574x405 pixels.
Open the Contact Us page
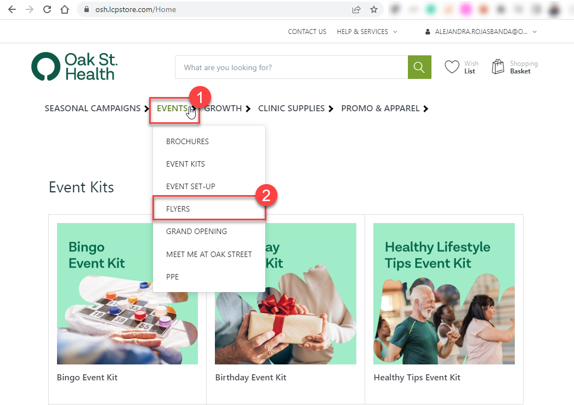[x=307, y=31]
